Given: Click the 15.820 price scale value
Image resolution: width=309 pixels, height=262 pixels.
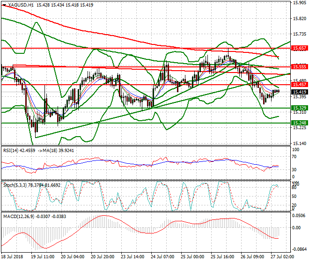Looking at the screenshot, I should tap(300, 19).
